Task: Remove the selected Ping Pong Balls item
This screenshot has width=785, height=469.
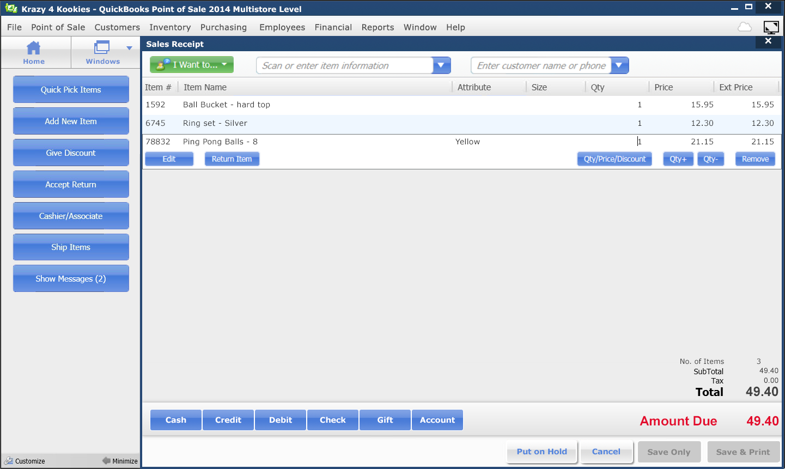Action: (x=755, y=159)
